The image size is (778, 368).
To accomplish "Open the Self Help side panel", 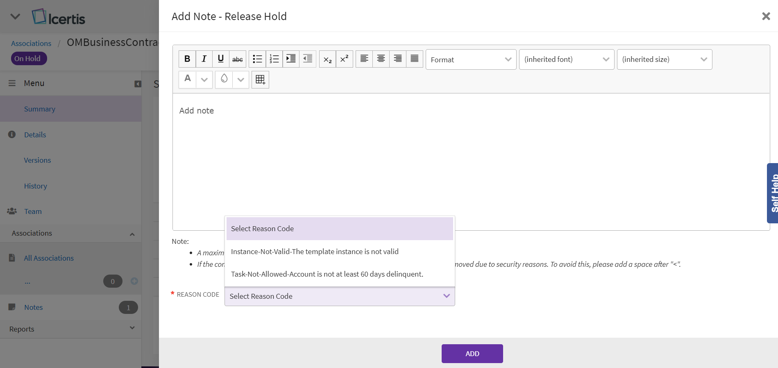I will 773,193.
